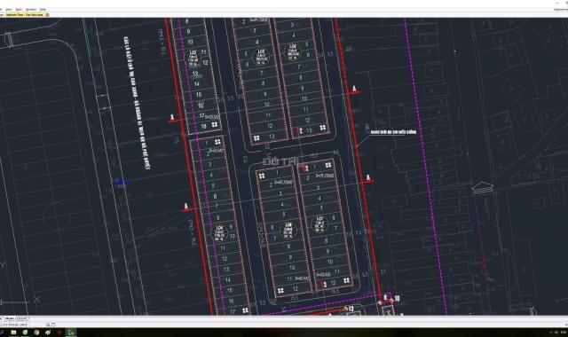Open File Explorer from the taskbar
Viewport: 568px width, 337px height.
tap(13, 332)
